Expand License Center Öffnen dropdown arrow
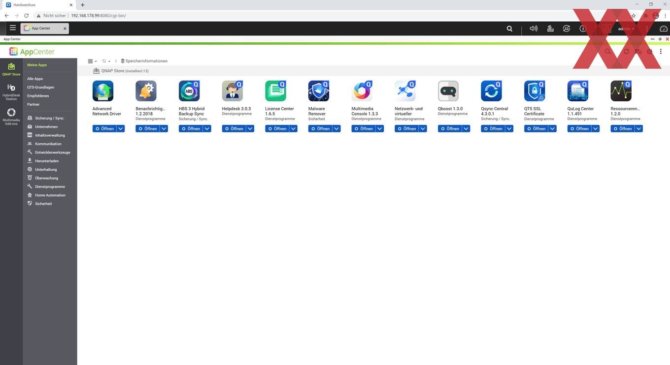The image size is (670, 365). pyautogui.click(x=294, y=128)
